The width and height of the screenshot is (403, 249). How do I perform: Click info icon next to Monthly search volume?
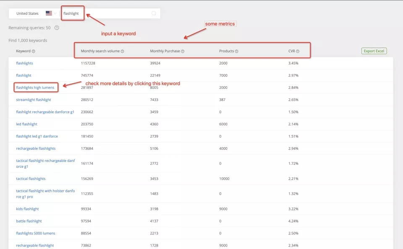122,51
